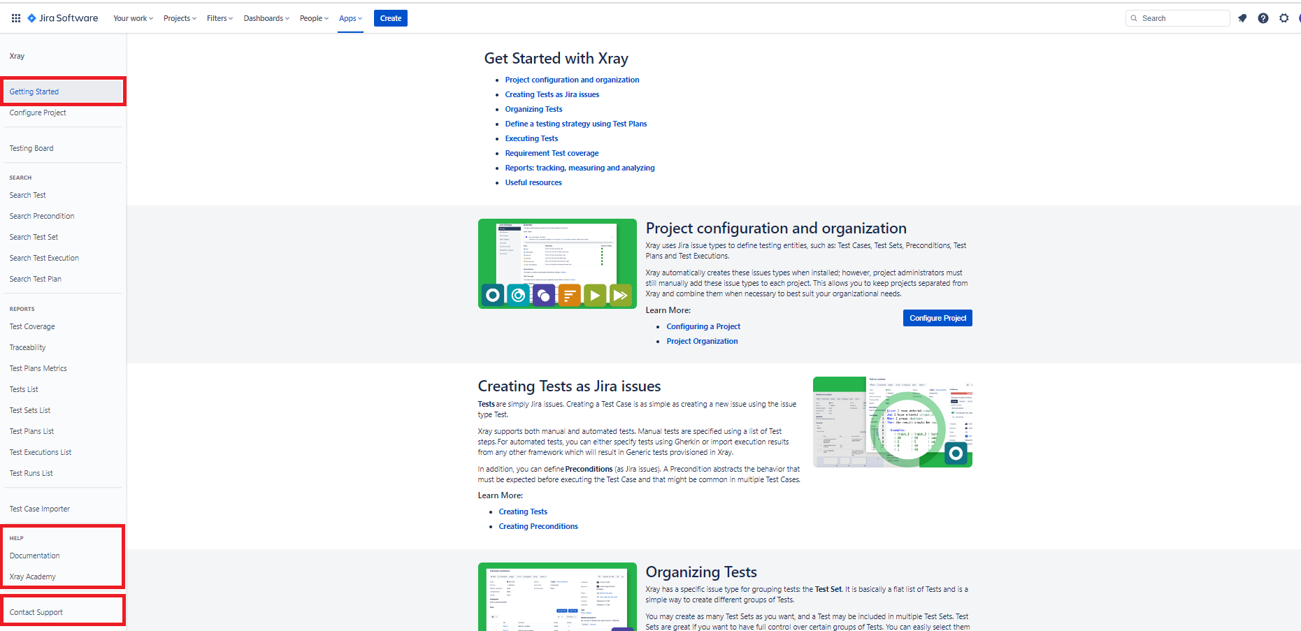1301x631 pixels.
Task: Click the search magnifier icon
Action: [1134, 18]
